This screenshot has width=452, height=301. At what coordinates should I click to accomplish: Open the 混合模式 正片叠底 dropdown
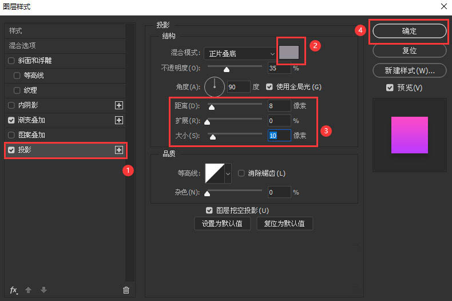point(240,54)
